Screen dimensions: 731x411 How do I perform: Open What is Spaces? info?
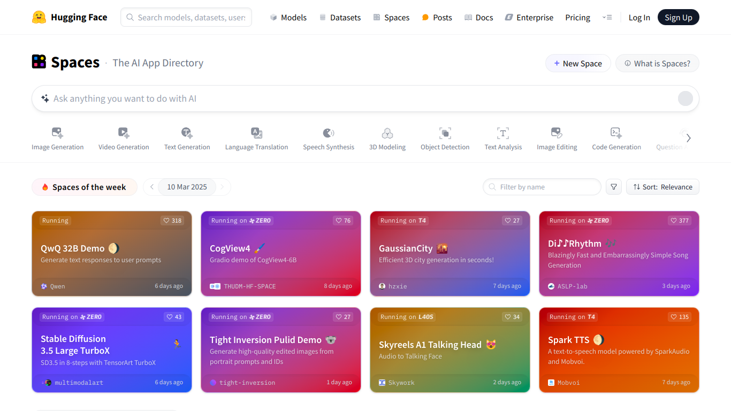click(657, 63)
